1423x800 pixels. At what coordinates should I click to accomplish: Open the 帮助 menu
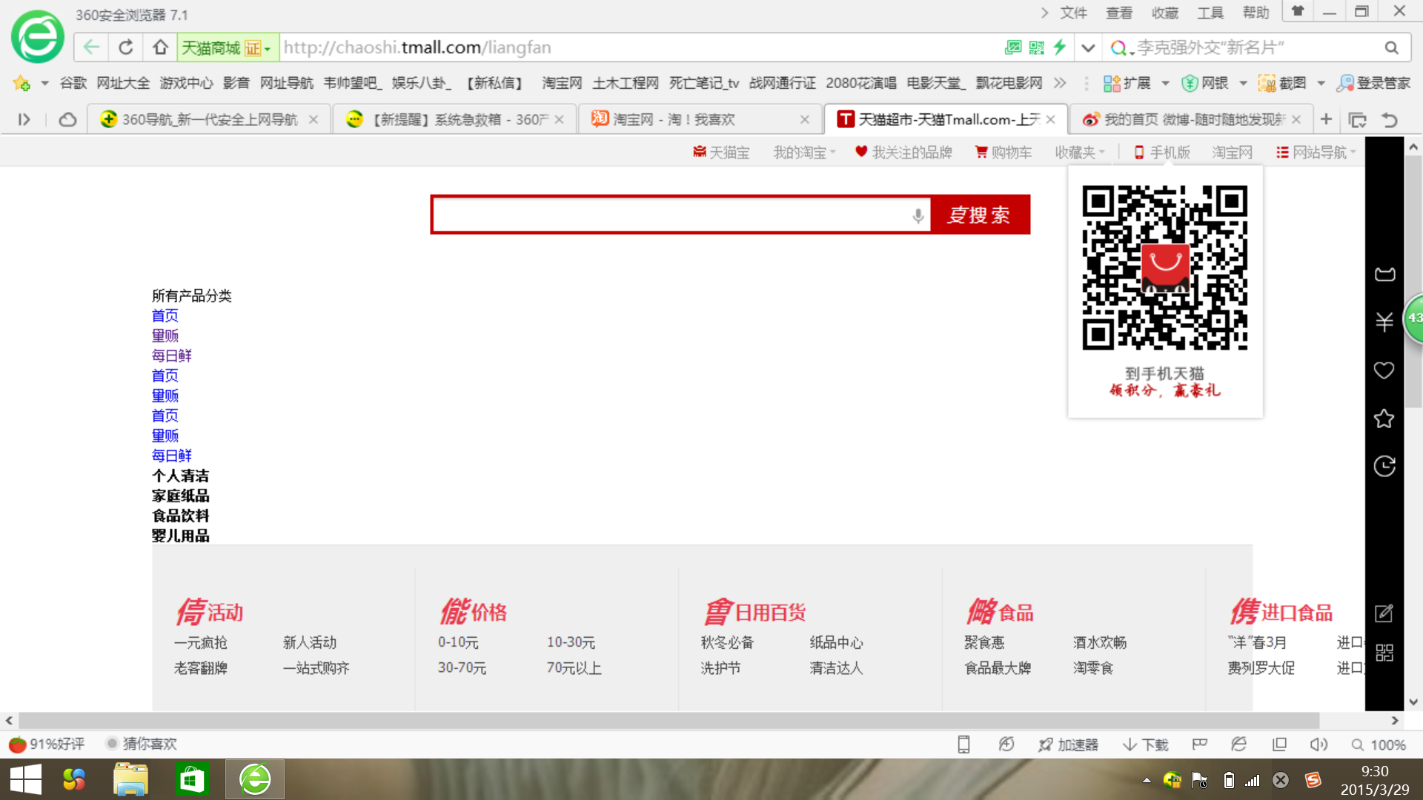[x=1256, y=13]
